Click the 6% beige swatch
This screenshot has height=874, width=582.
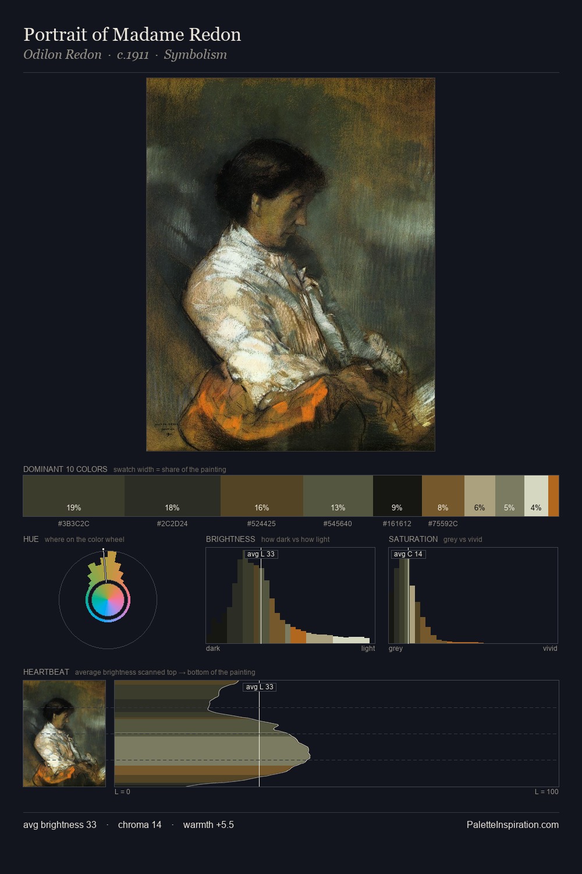[480, 496]
